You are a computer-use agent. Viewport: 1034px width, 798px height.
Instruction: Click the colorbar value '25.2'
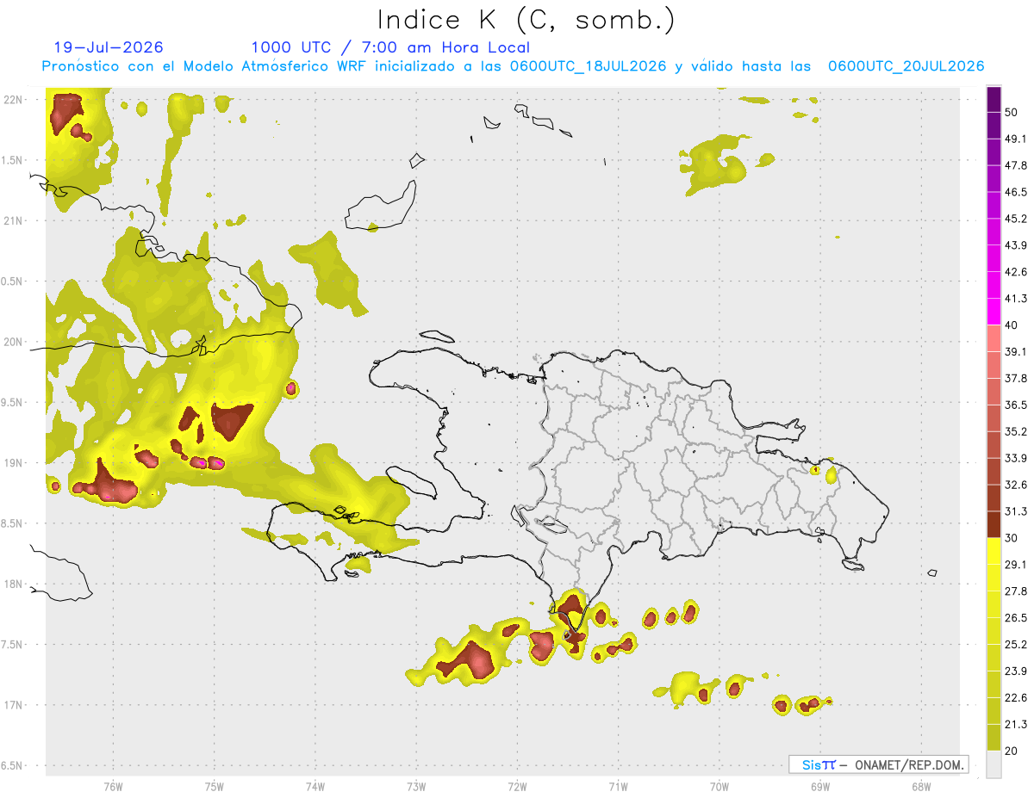[1016, 645]
